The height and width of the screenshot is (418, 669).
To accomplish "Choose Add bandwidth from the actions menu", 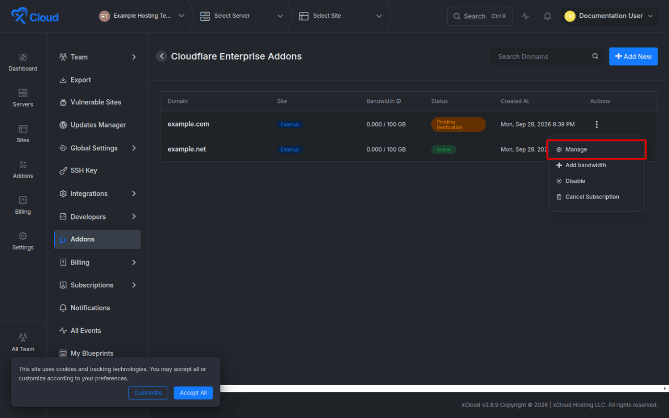I will tap(596, 165).
